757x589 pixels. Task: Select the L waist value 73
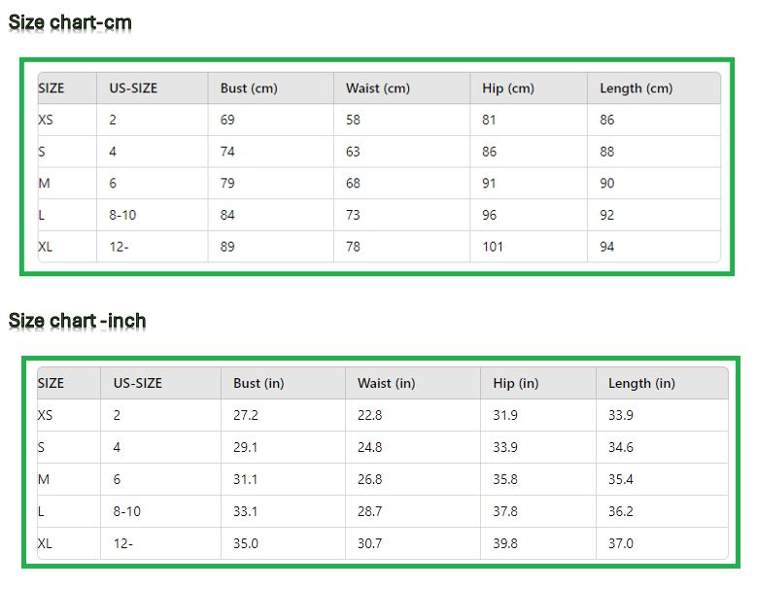353,215
